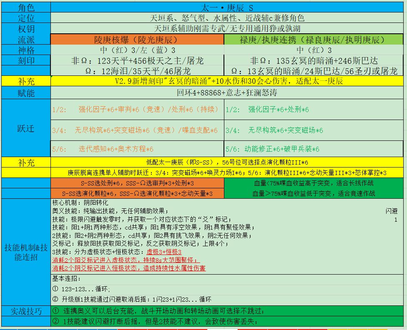Click cell '非Ω：135玄冥的暗涌+246斯巴达'

click(314, 60)
